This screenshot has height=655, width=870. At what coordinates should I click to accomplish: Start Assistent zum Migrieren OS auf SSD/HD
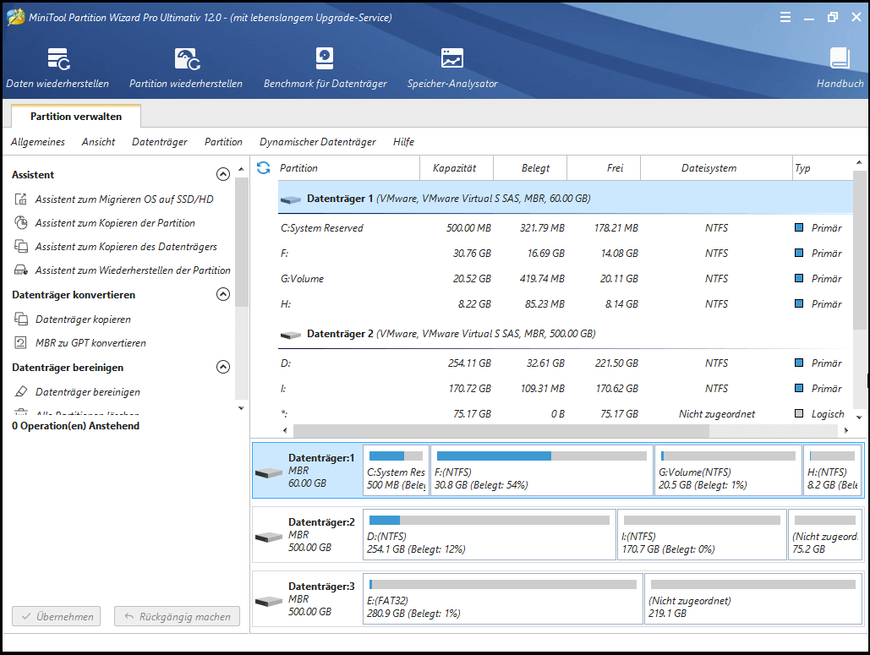pos(124,199)
